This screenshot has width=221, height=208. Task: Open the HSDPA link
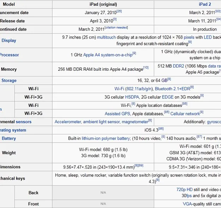click(x=132, y=97)
